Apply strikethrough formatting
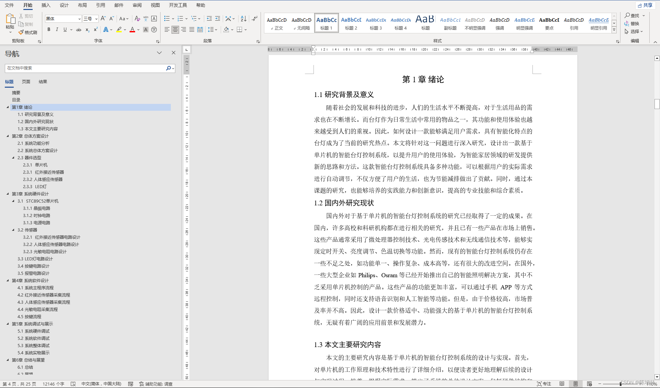660x388 pixels. pyautogui.click(x=79, y=30)
